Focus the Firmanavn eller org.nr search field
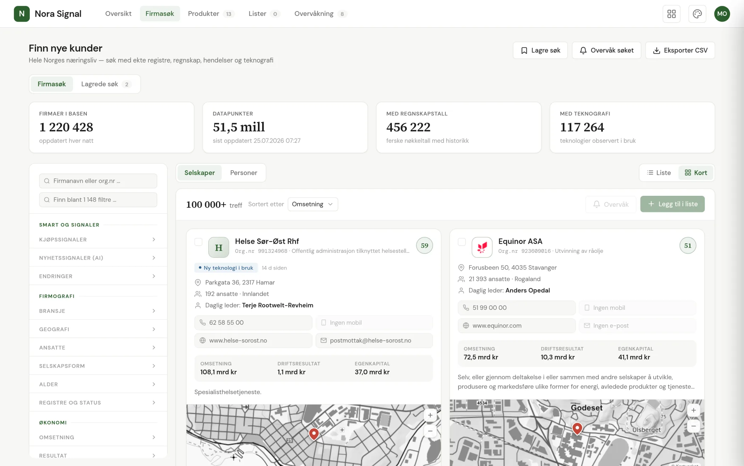The image size is (744, 466). click(98, 181)
